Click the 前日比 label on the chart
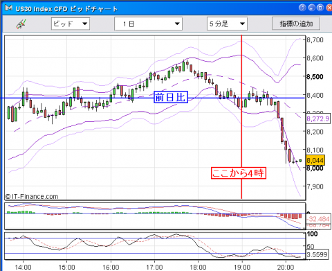 [x=171, y=97]
